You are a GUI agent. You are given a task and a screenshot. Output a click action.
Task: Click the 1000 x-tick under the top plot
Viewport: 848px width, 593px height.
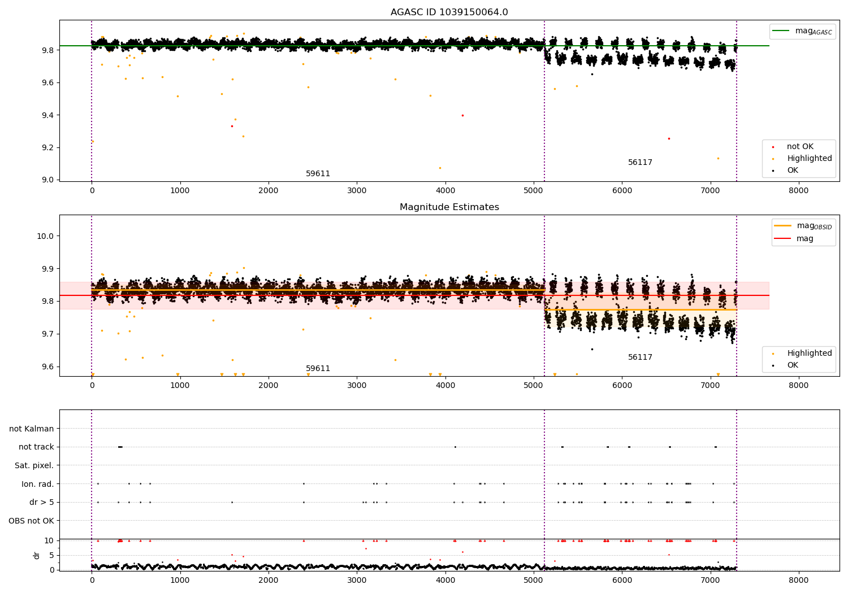click(180, 191)
